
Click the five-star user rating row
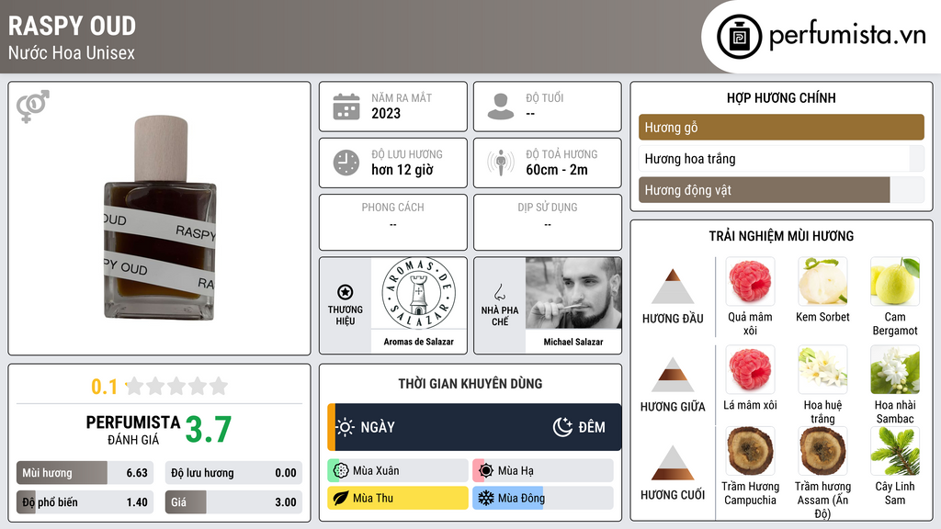click(x=176, y=386)
